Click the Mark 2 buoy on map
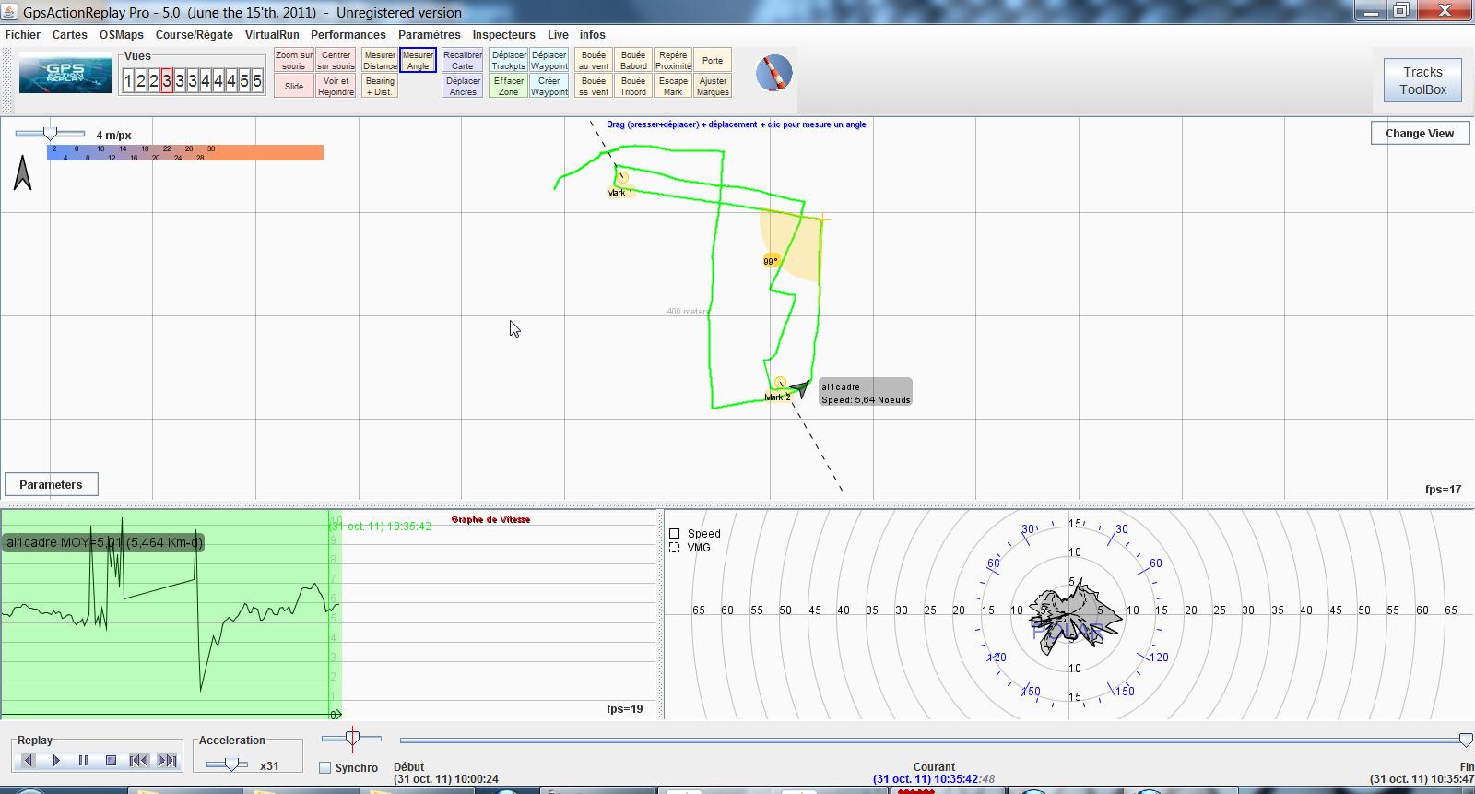Image resolution: width=1475 pixels, height=794 pixels. pos(780,383)
